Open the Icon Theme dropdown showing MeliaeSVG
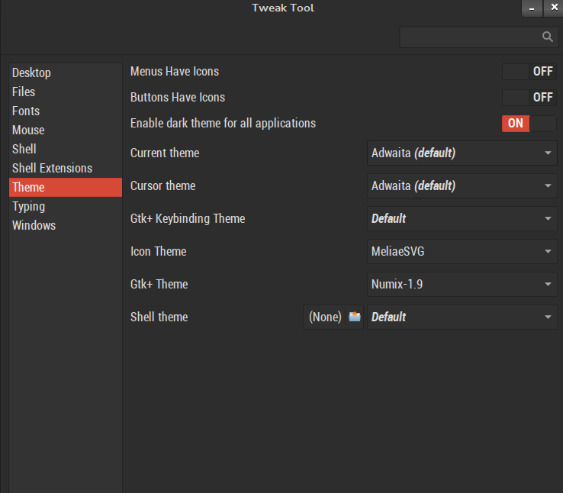Viewport: 563px width, 493px height. tap(462, 251)
